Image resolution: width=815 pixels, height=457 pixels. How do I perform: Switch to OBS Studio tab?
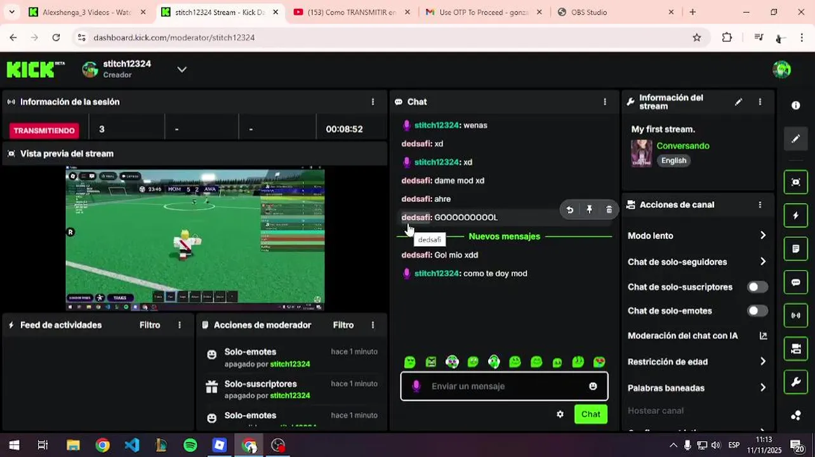pyautogui.click(x=616, y=12)
